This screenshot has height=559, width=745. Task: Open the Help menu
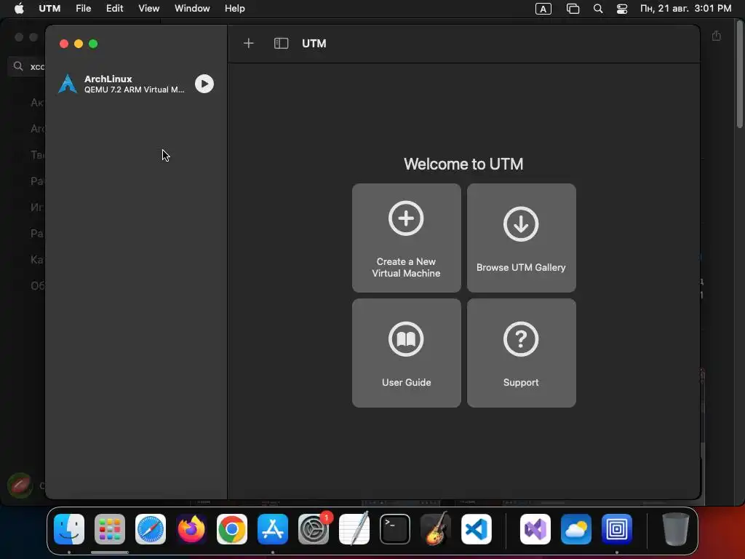tap(235, 9)
